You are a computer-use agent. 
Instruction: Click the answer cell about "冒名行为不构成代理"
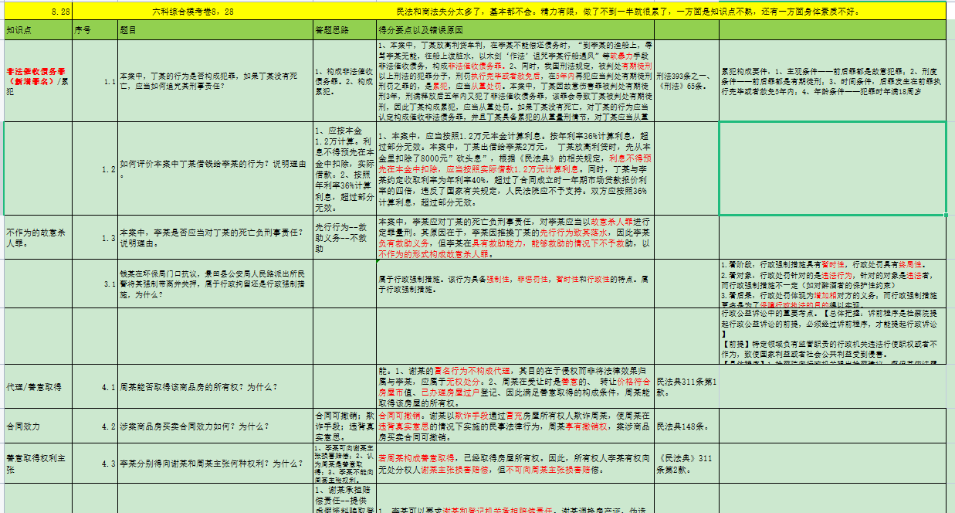(516, 386)
